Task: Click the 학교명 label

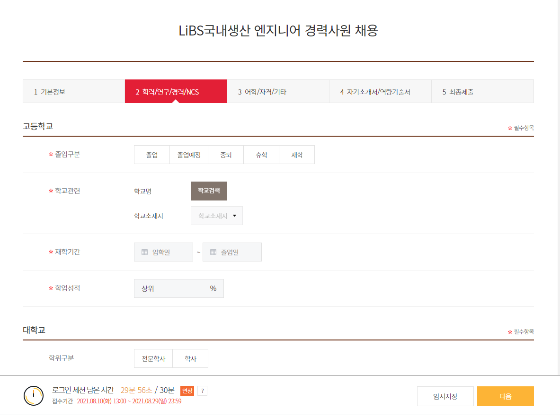Action: click(x=143, y=192)
